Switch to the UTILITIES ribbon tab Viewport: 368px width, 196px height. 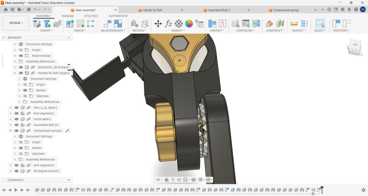[x=91, y=16]
